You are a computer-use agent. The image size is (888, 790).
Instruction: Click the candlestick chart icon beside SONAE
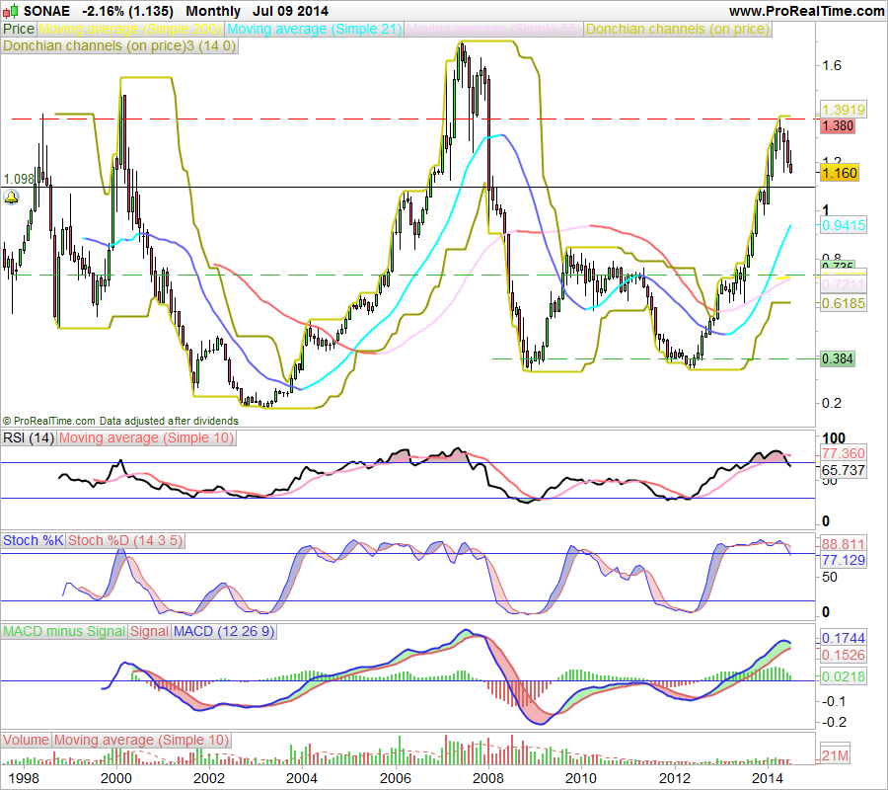(11, 11)
